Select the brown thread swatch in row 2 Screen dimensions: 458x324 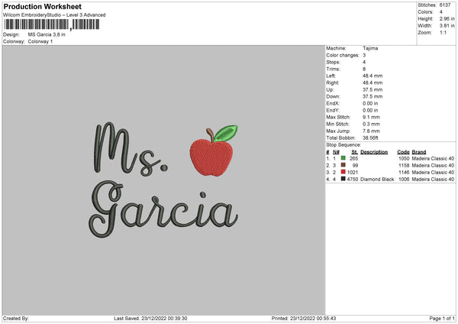[x=343, y=165]
